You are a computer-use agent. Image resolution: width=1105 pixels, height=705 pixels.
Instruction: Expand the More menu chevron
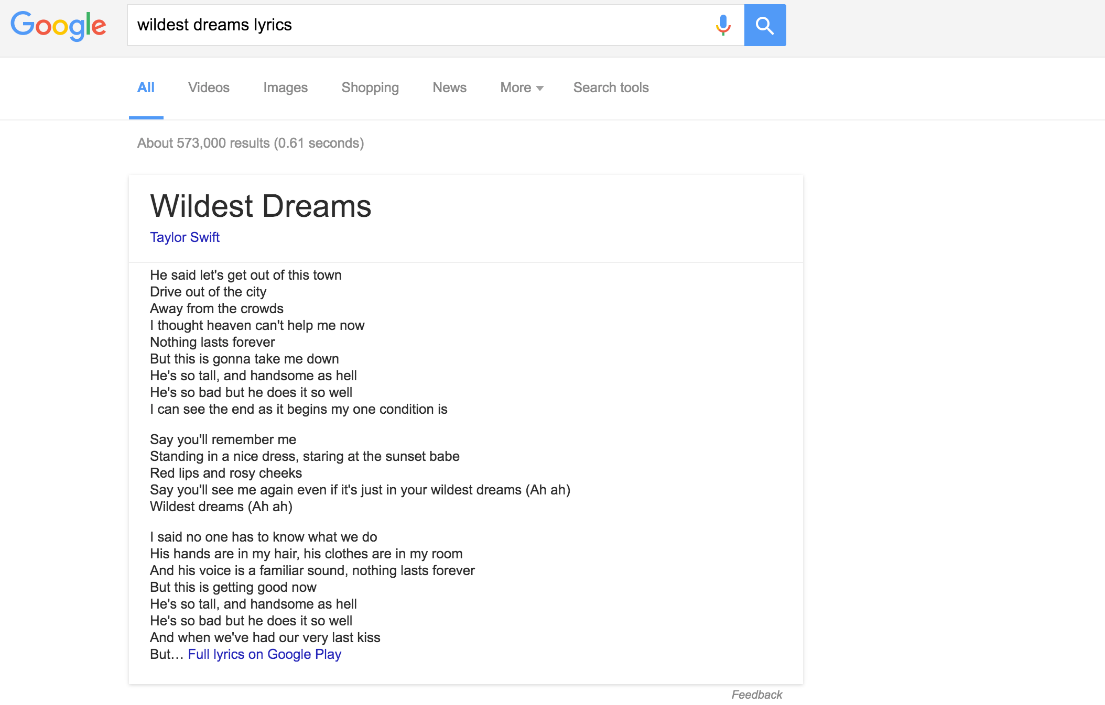pyautogui.click(x=540, y=89)
